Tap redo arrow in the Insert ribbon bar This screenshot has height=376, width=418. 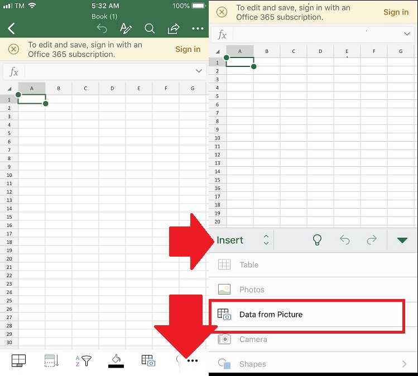coord(372,240)
